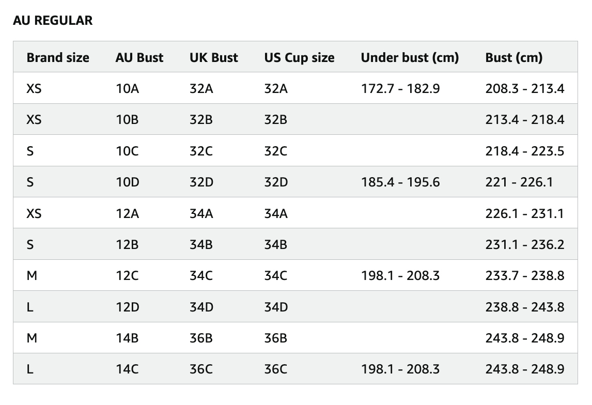592x405 pixels.
Task: Click the Under bust (cm) header
Action: coord(410,57)
